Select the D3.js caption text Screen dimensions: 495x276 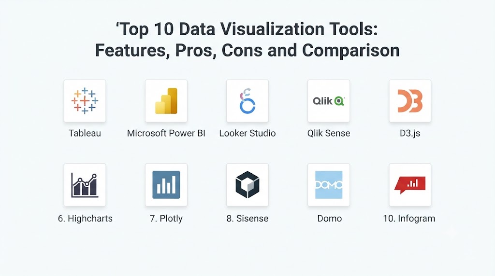click(410, 133)
